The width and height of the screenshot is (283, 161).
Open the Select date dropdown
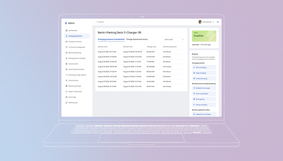click(174, 40)
